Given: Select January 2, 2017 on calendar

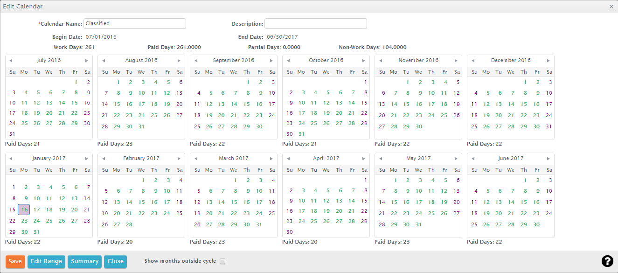Looking at the screenshot, I should [x=26, y=187].
